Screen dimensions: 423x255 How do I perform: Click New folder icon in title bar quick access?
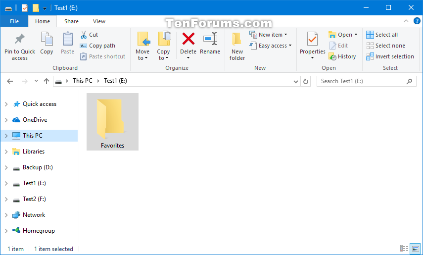click(x=36, y=8)
